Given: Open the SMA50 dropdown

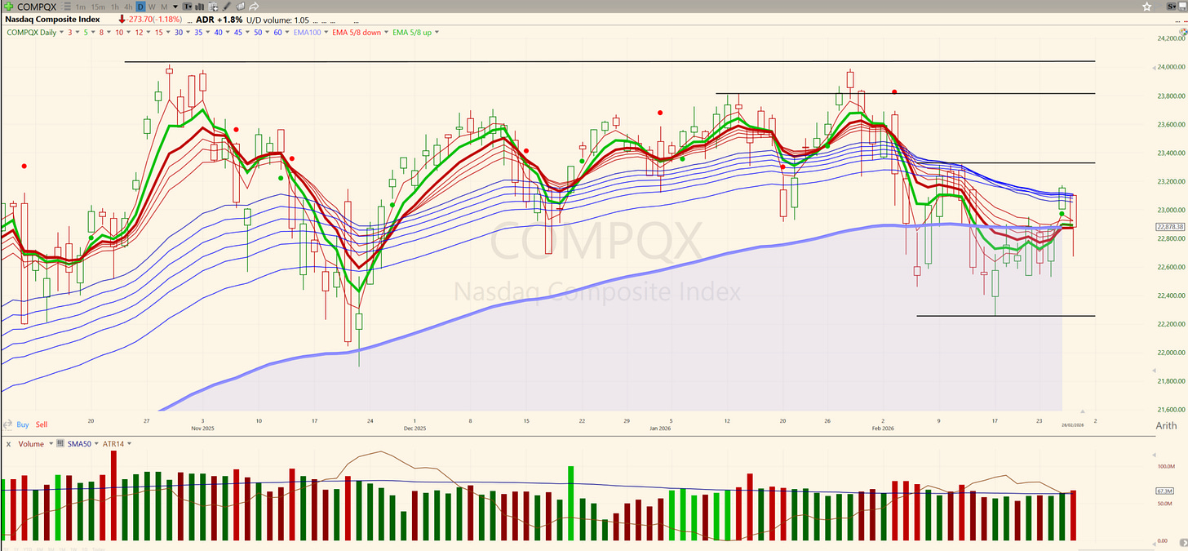Looking at the screenshot, I should click(x=96, y=443).
